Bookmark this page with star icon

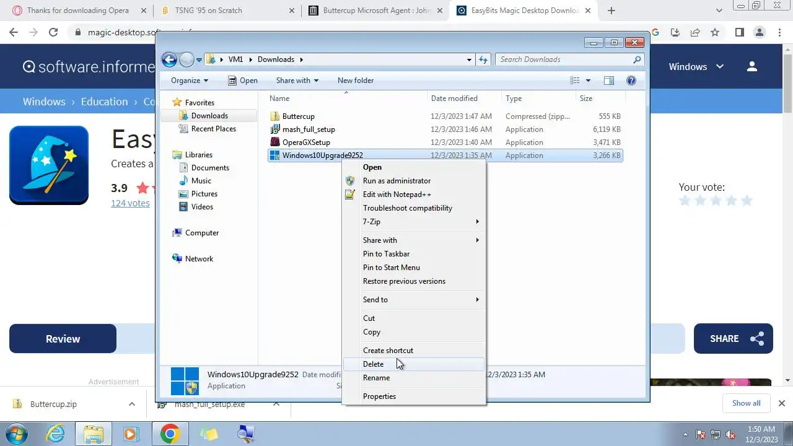coord(715,32)
